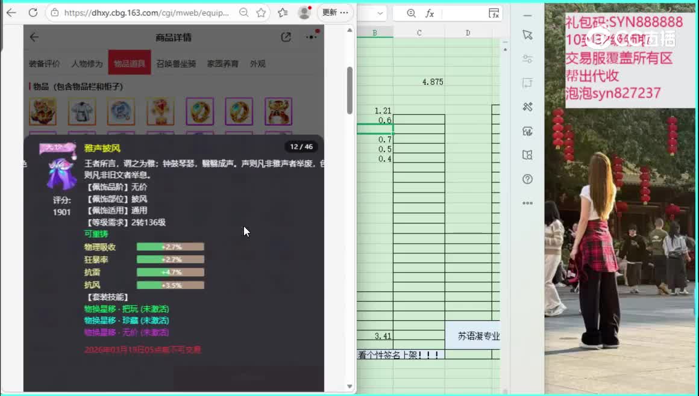
Task: Click the 抗风 +3.5% bar
Action: 171,285
